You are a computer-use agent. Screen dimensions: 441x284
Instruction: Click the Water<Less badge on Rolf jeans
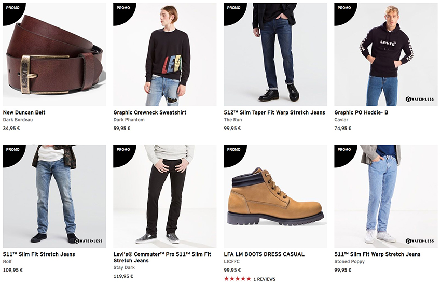[88, 240]
